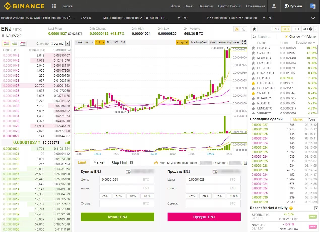Select the BNB market filter
The image size is (320, 232).
coord(276,29)
